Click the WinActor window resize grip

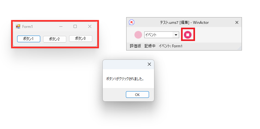[x=240, y=48]
